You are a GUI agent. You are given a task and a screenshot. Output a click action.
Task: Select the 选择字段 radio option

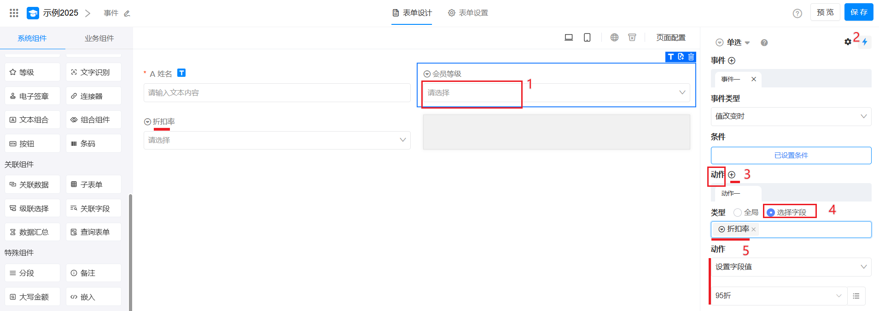click(771, 212)
